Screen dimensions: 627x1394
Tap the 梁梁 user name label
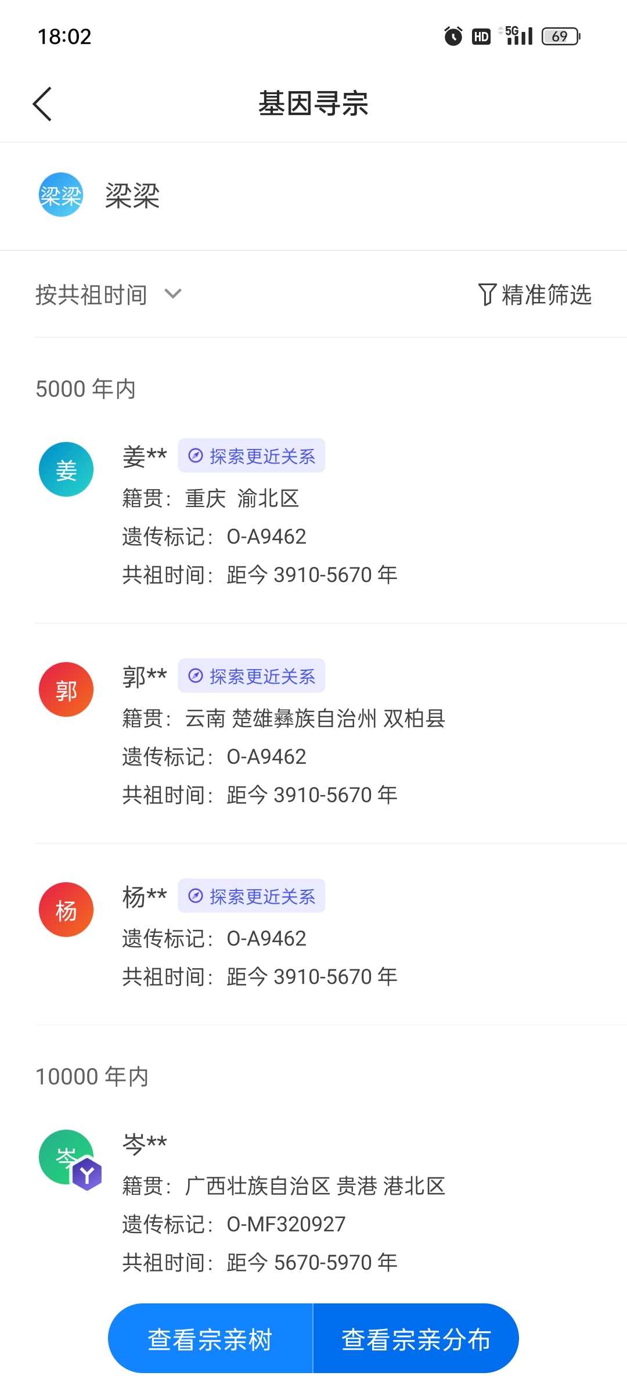coord(132,196)
